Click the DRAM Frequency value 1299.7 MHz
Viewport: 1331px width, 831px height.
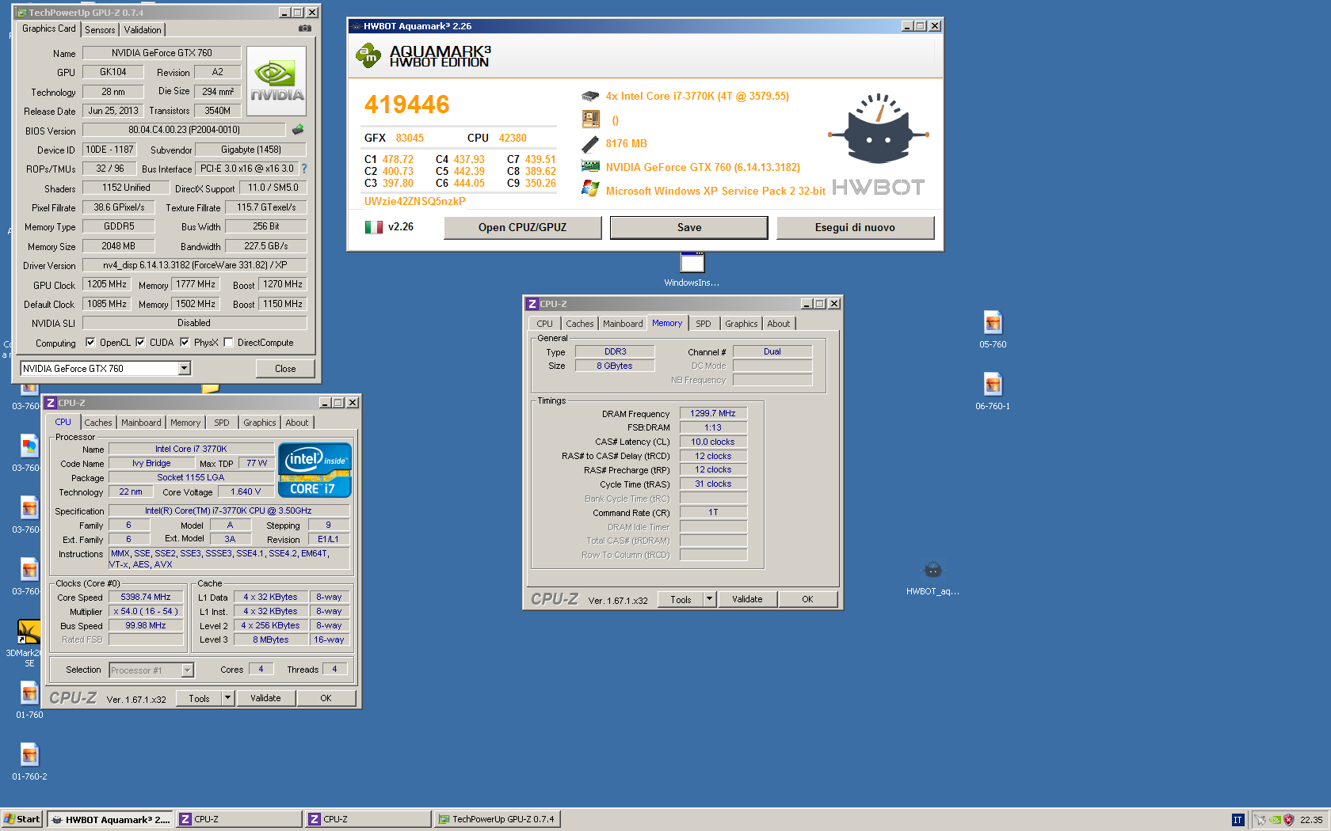713,413
